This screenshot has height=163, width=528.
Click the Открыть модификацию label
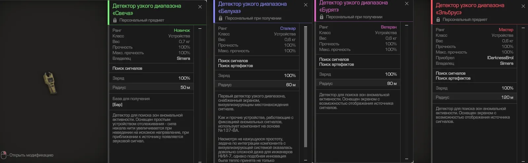tap(31, 155)
